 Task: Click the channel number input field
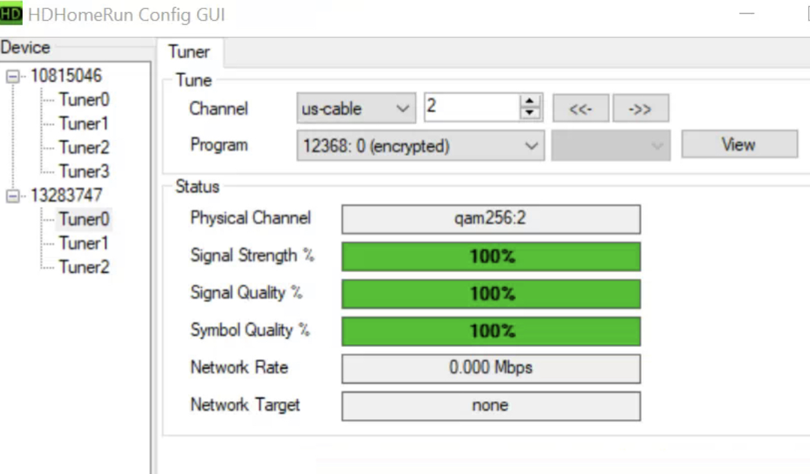471,108
